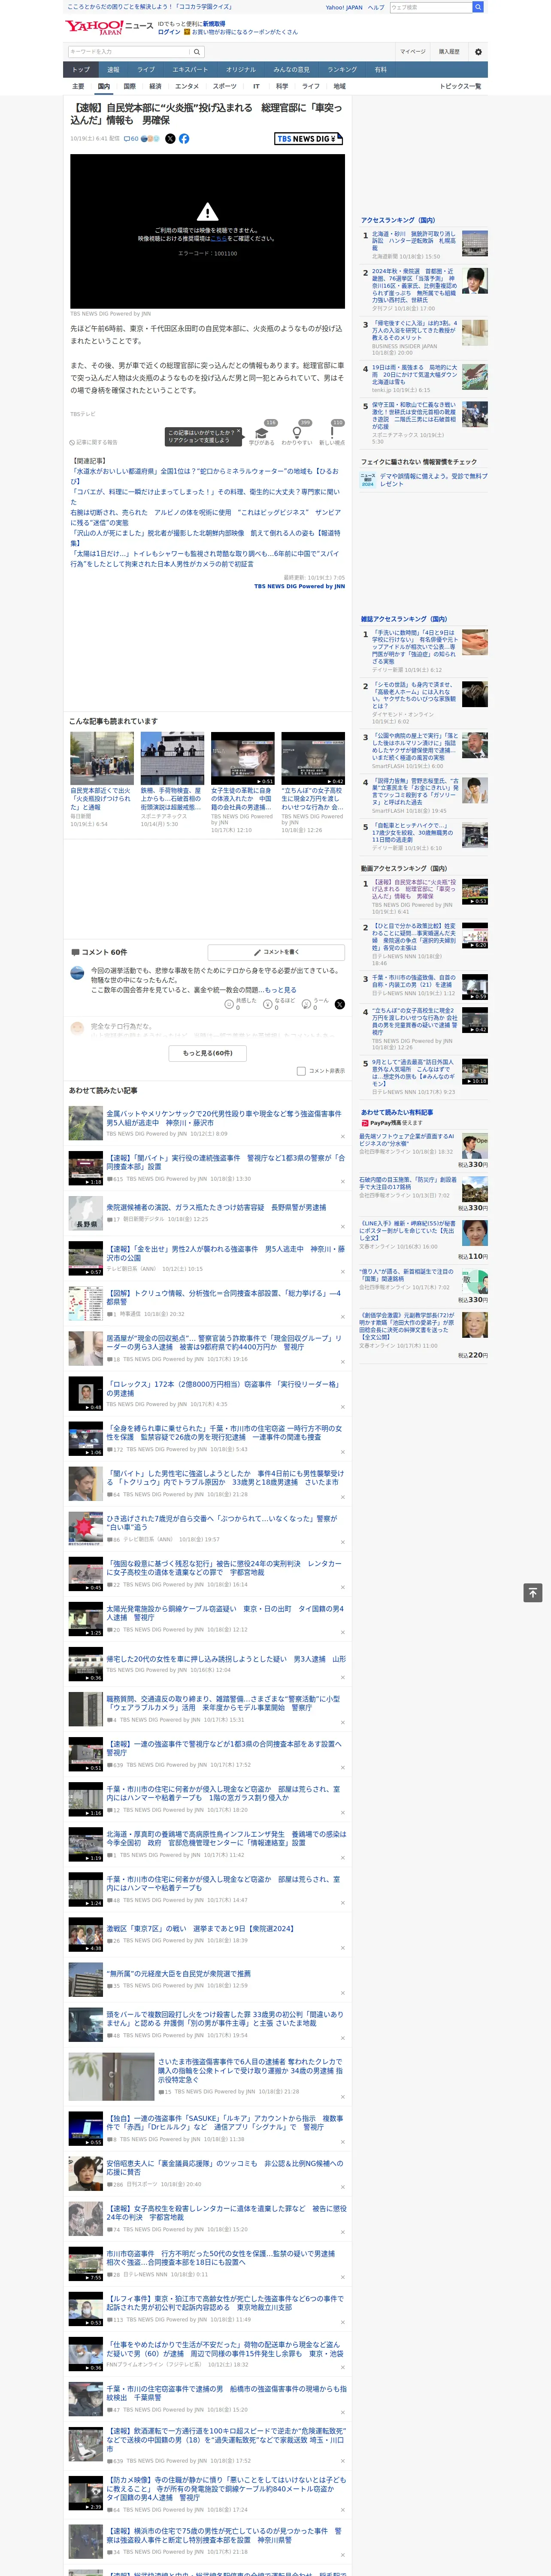Open thumbnail of 自民党本部近くで出火 article

[x=102, y=758]
